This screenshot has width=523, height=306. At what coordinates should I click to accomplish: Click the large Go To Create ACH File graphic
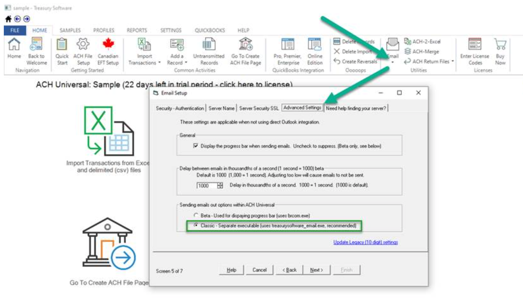pos(109,243)
